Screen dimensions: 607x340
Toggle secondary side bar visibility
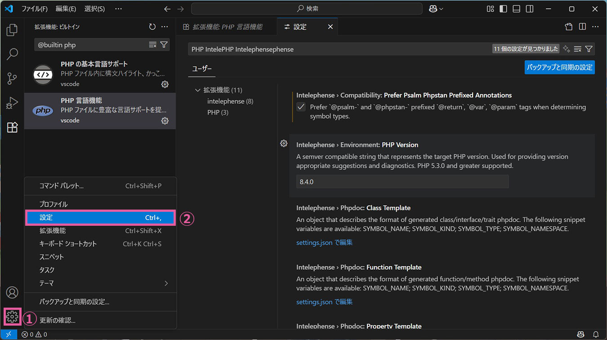pos(530,9)
